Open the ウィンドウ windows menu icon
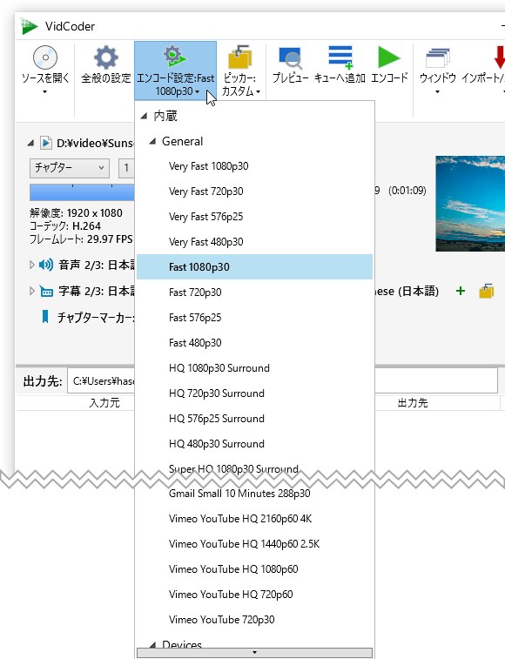Viewport: 505px width, 659px height. tap(437, 58)
